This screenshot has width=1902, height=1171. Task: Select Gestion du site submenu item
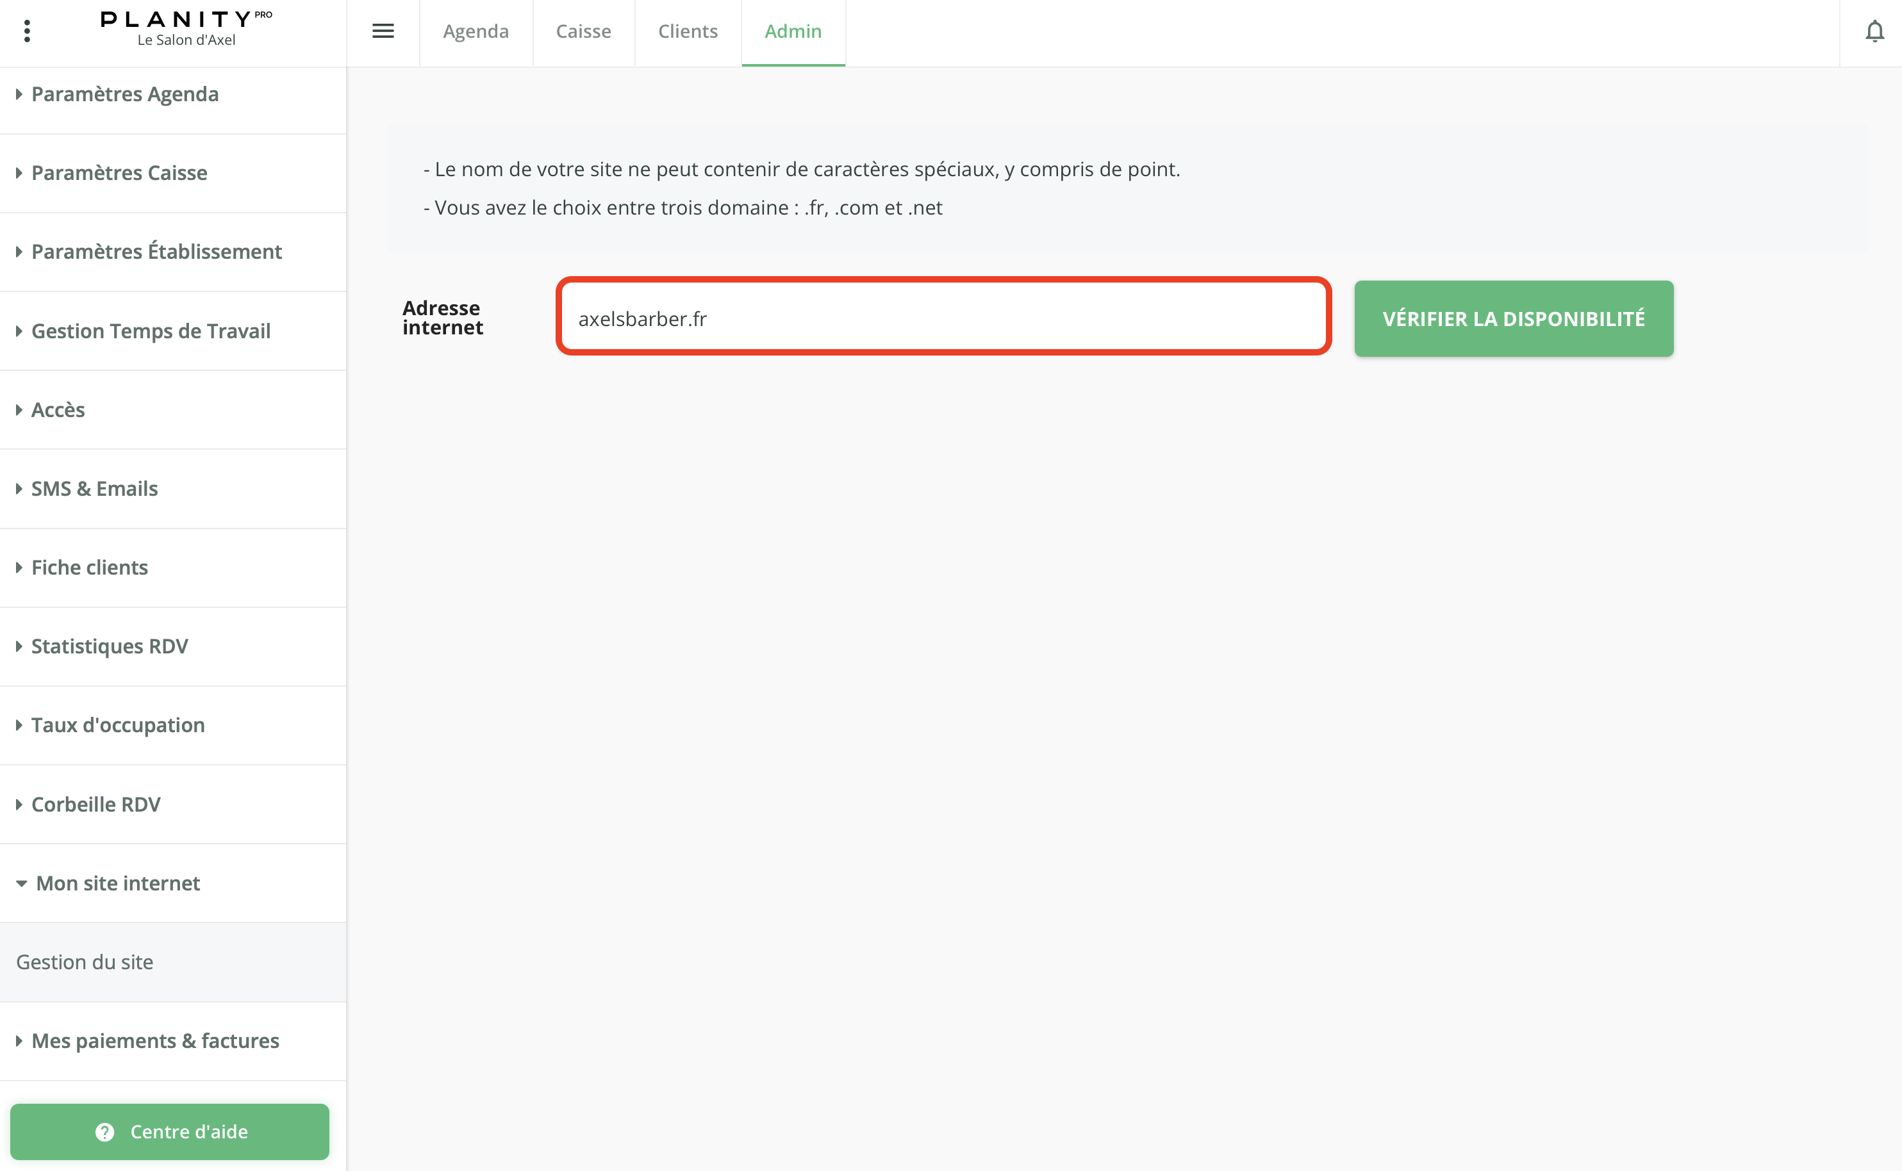tap(85, 962)
